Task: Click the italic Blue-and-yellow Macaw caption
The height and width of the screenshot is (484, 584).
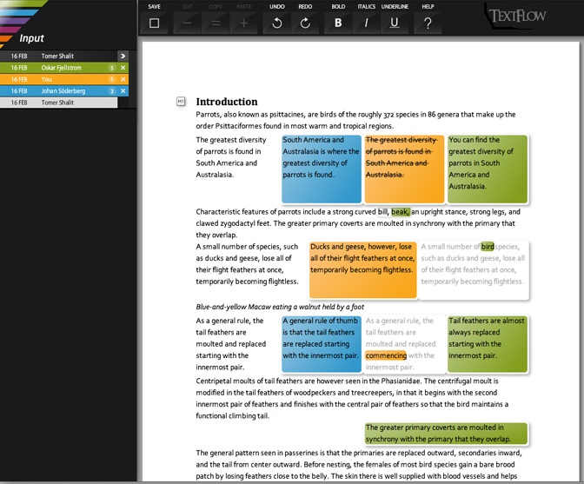Action: 280,307
